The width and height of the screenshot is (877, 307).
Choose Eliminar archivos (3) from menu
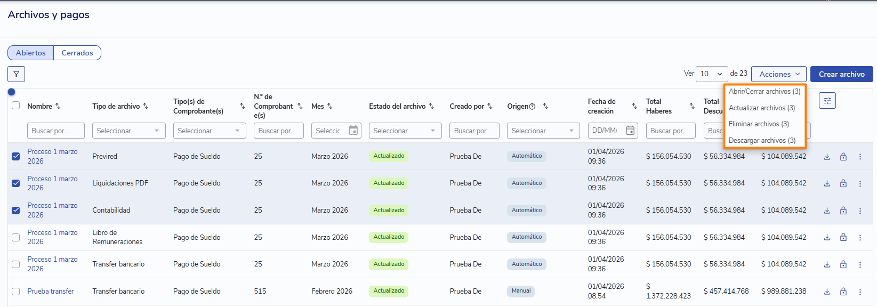click(x=759, y=124)
